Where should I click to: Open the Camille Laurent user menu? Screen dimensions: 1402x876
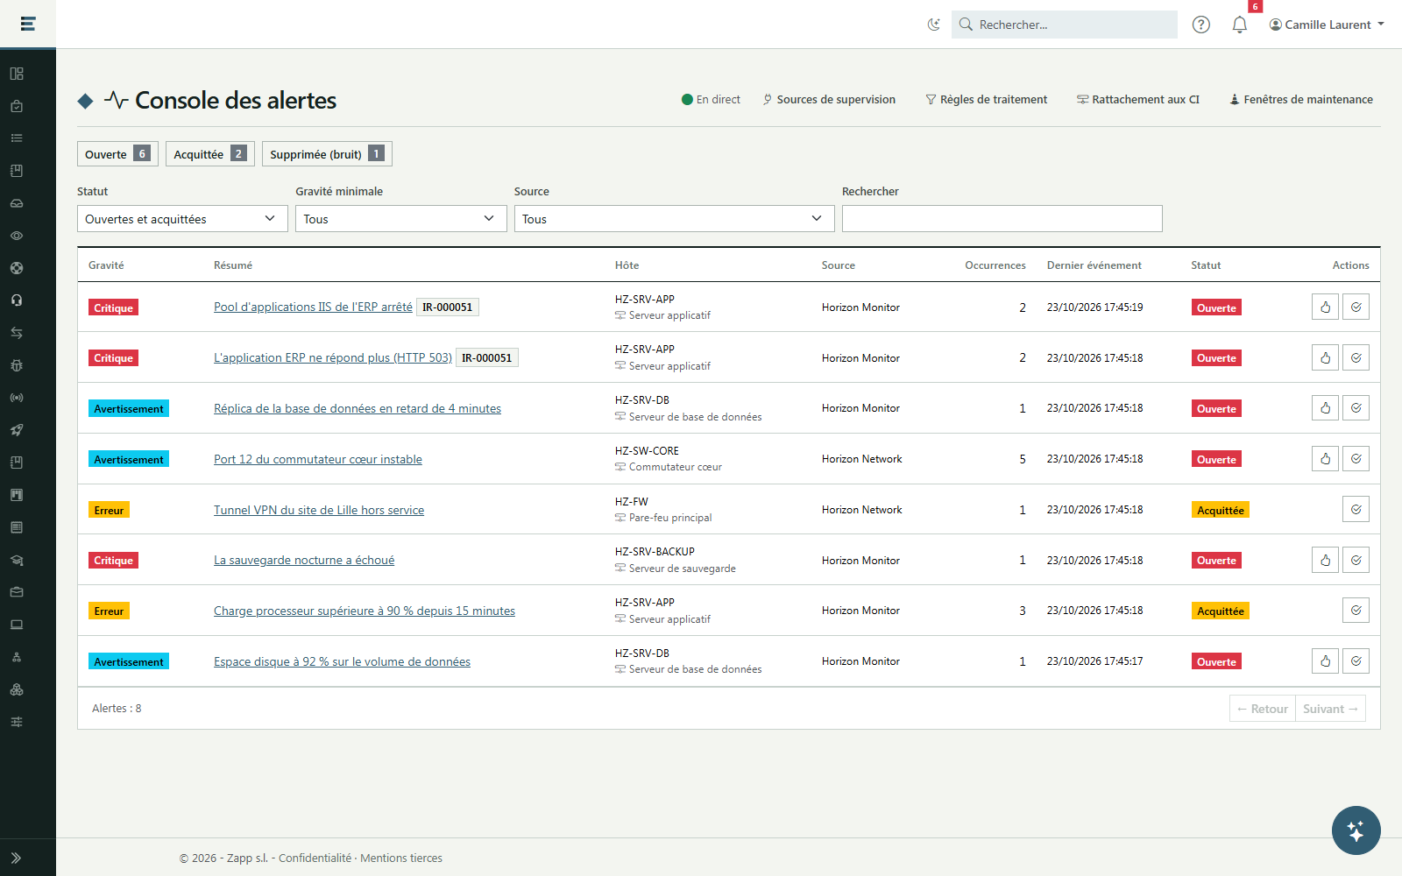[x=1327, y=25]
